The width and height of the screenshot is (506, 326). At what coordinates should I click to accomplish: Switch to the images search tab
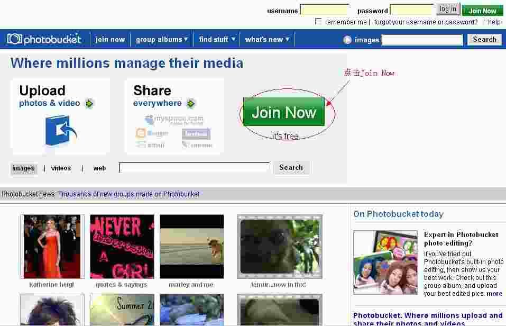coord(23,168)
